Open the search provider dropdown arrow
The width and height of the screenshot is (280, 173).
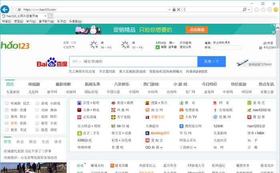coord(249,10)
